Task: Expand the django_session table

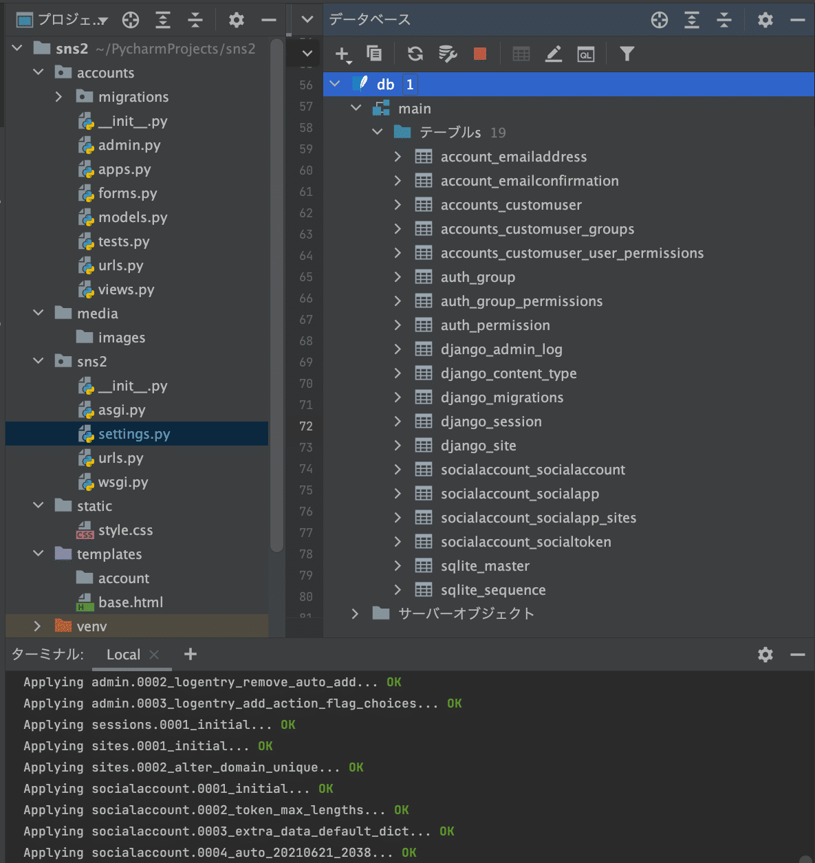Action: tap(398, 422)
